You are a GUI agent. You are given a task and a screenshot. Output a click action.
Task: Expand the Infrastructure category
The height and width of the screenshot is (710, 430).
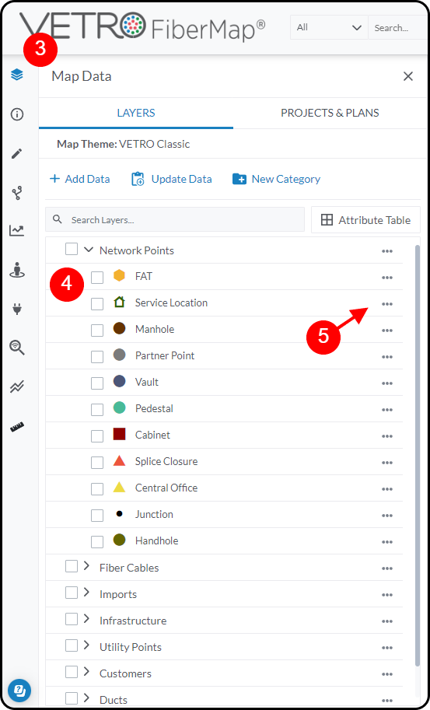point(87,619)
